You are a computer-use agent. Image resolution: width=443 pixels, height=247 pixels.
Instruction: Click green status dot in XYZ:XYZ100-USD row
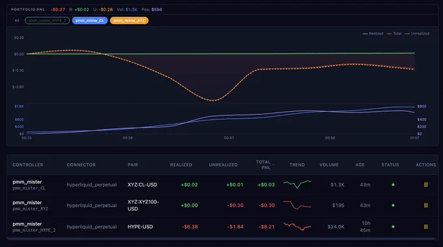point(393,205)
